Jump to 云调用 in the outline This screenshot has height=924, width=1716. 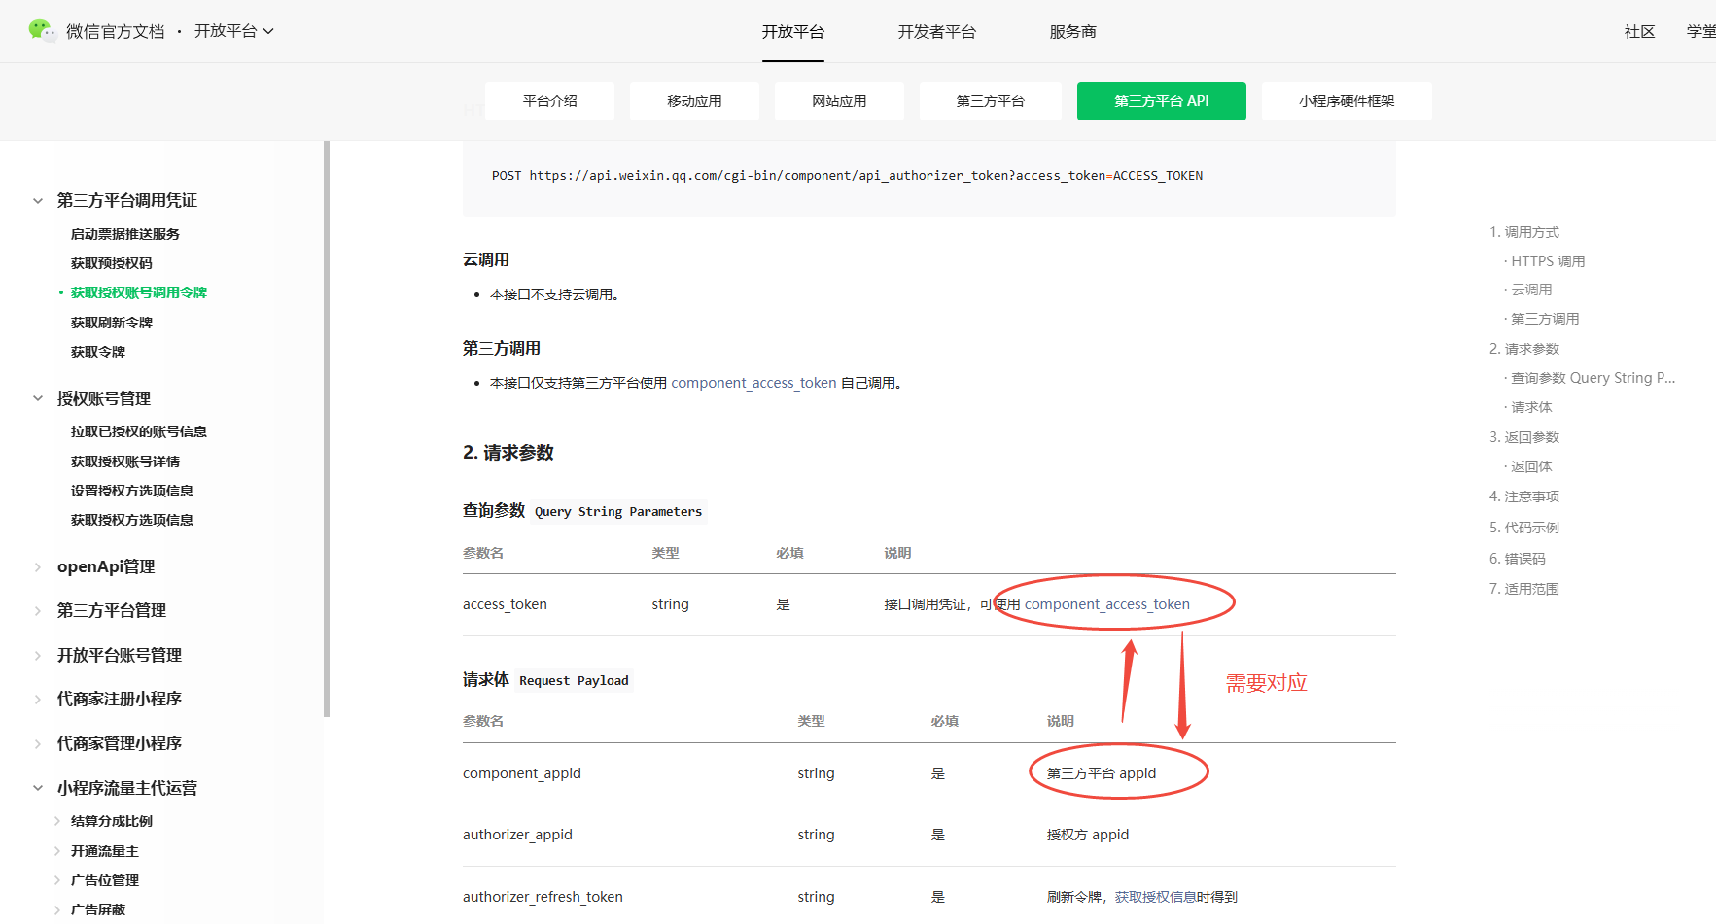[1531, 290]
